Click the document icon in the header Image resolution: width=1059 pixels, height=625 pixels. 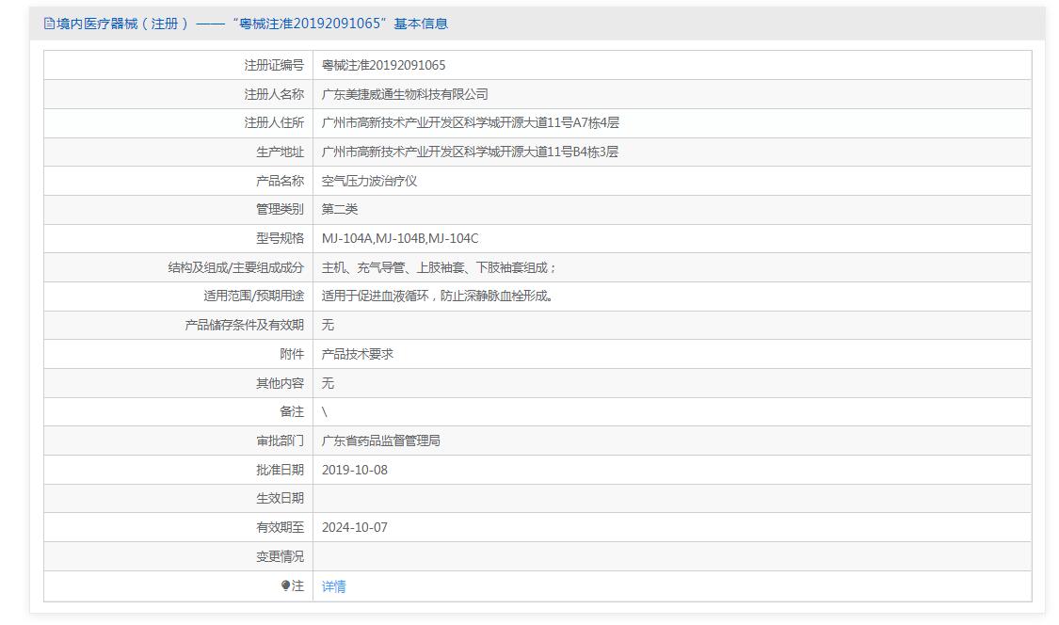(x=49, y=24)
